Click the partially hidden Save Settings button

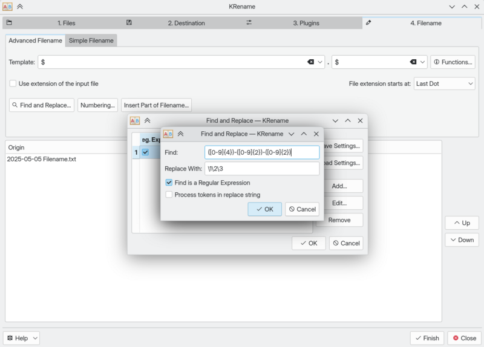pos(343,146)
